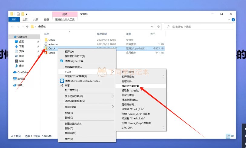
Task: Click the Office folder icon
Action: (46, 40)
